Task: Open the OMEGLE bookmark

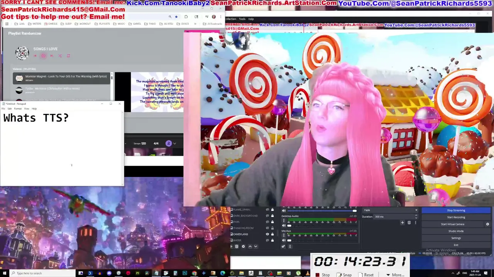Action: [x=51, y=24]
